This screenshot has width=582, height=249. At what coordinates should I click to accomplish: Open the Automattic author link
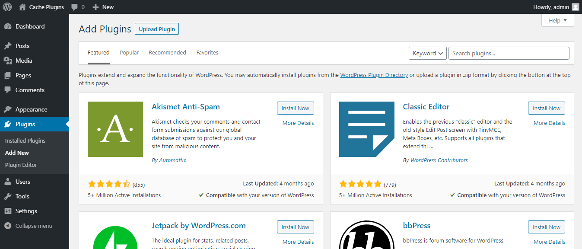coord(173,160)
